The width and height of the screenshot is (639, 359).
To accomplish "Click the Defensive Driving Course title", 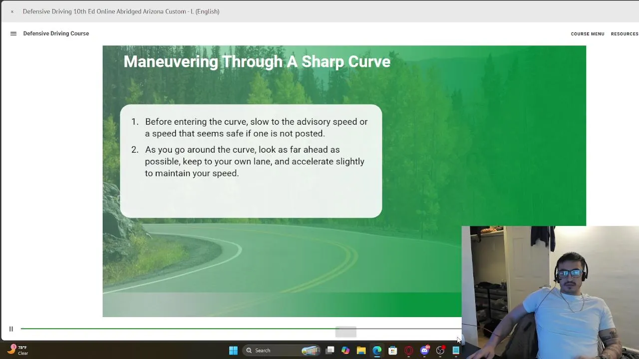I will pyautogui.click(x=56, y=33).
